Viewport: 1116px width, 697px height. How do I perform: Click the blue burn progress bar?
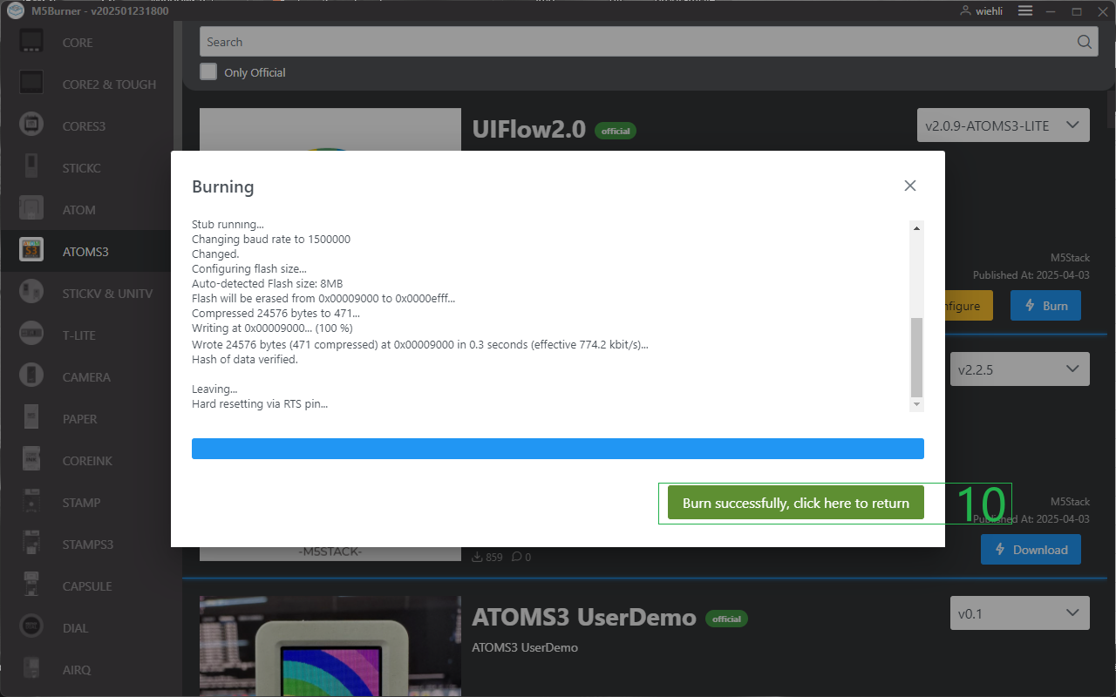557,449
